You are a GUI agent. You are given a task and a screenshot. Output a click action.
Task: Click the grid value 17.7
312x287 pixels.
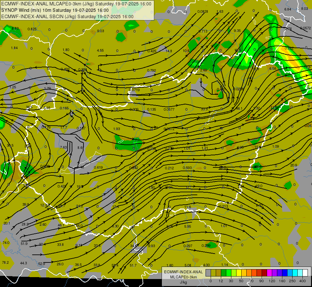coord(64,128)
